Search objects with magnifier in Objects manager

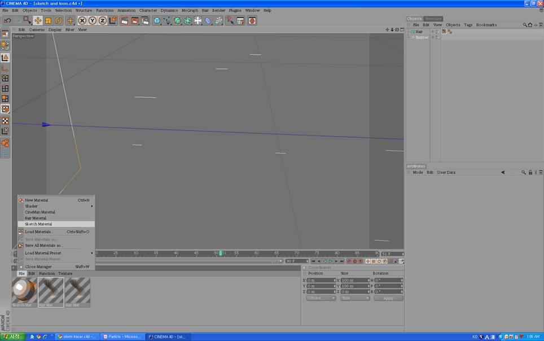[525, 25]
